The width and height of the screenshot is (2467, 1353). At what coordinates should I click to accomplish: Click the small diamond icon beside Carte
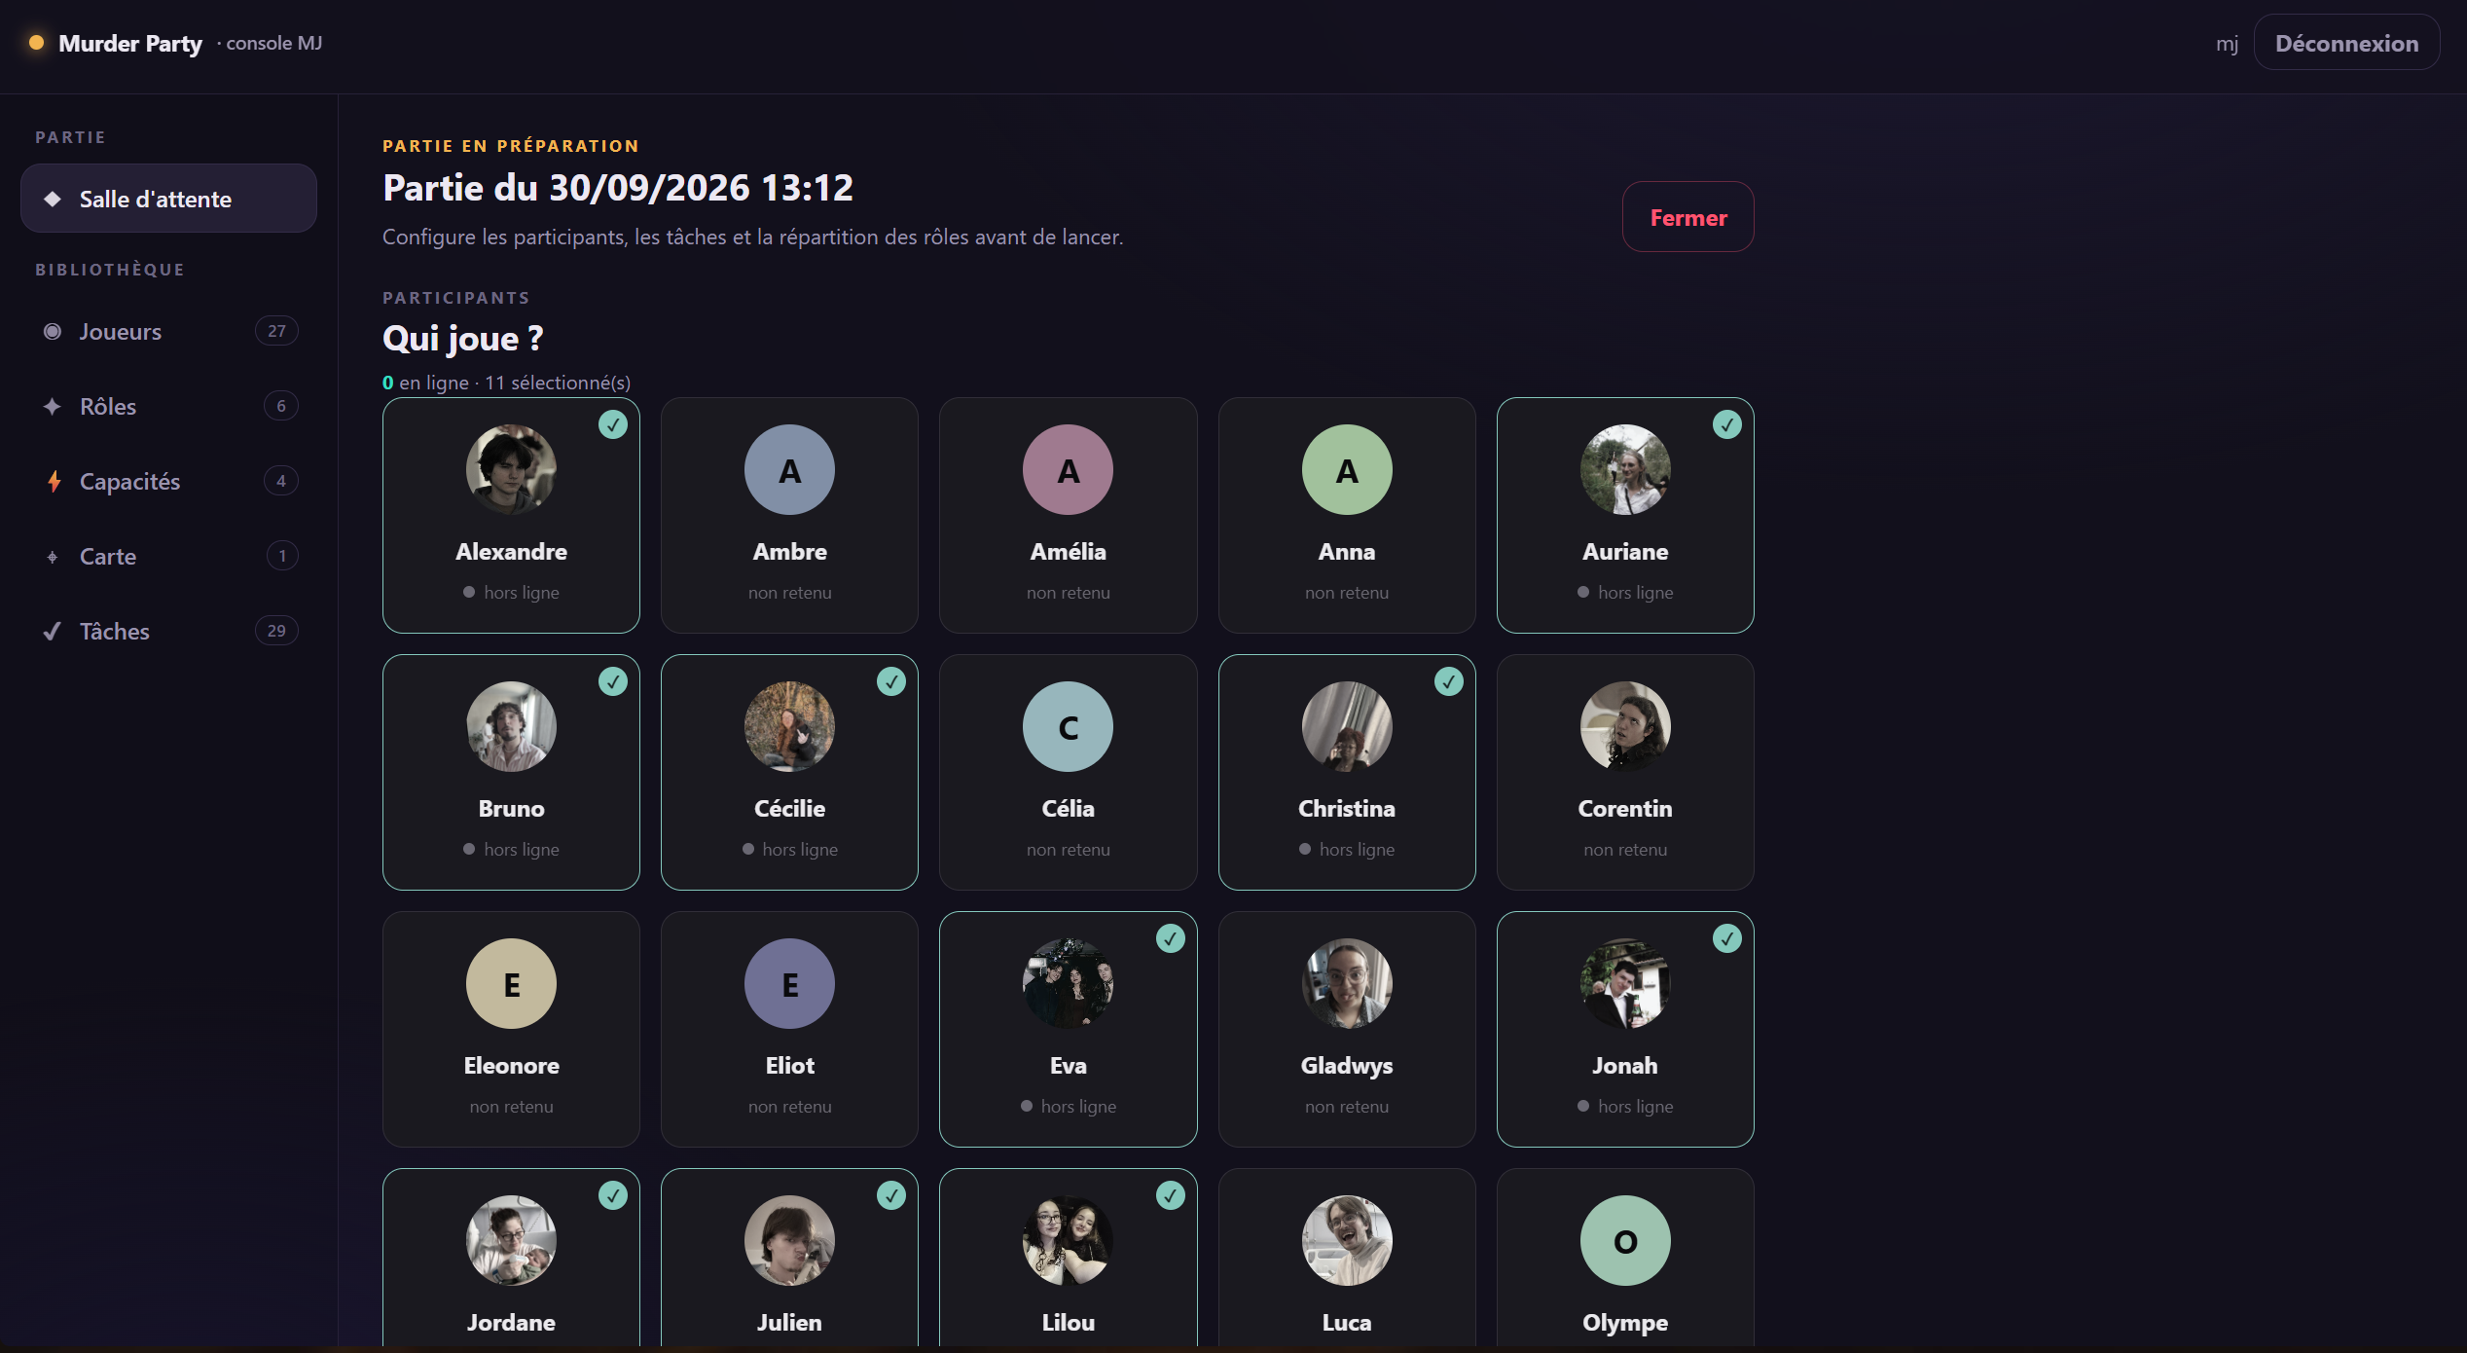coord(53,556)
